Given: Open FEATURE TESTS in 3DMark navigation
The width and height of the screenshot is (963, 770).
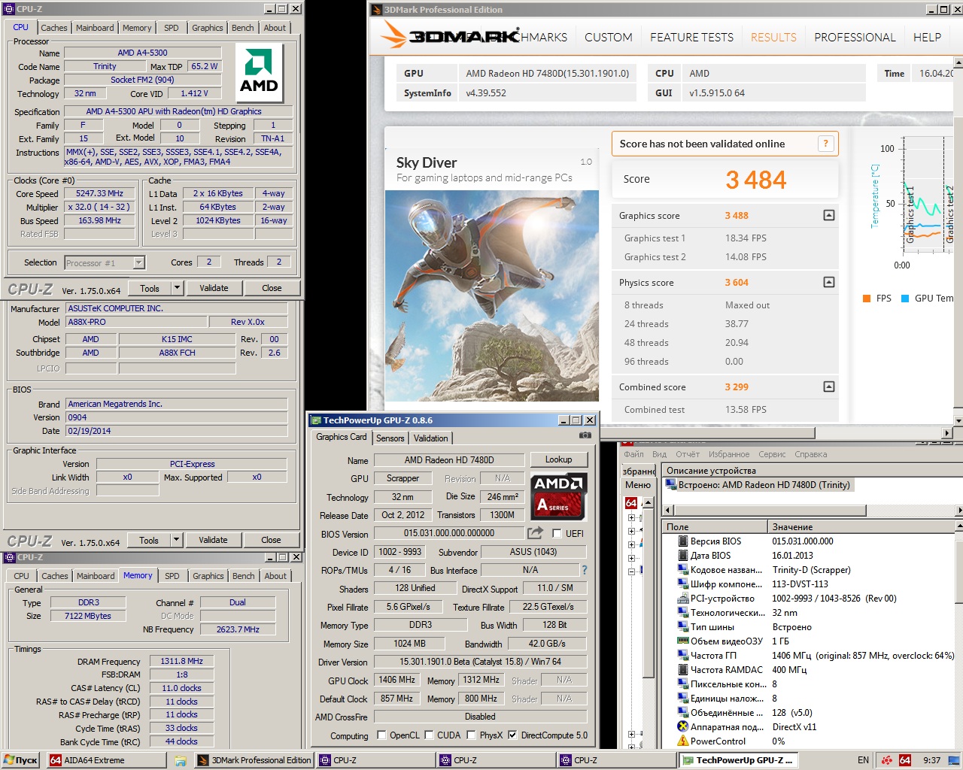Looking at the screenshot, I should [691, 37].
